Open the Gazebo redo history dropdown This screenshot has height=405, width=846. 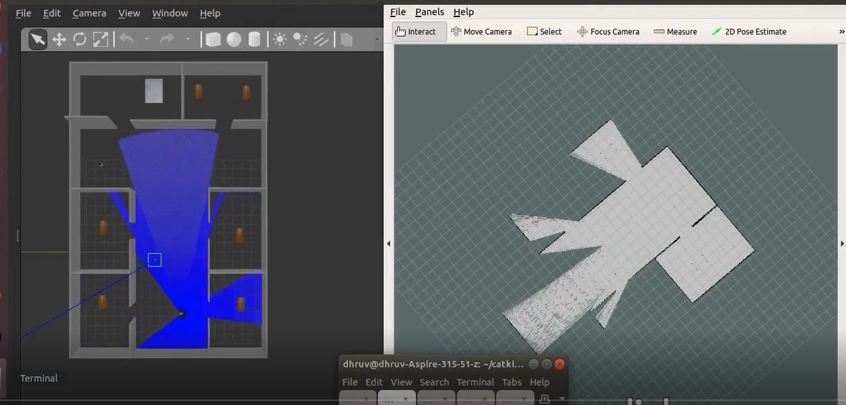(188, 40)
